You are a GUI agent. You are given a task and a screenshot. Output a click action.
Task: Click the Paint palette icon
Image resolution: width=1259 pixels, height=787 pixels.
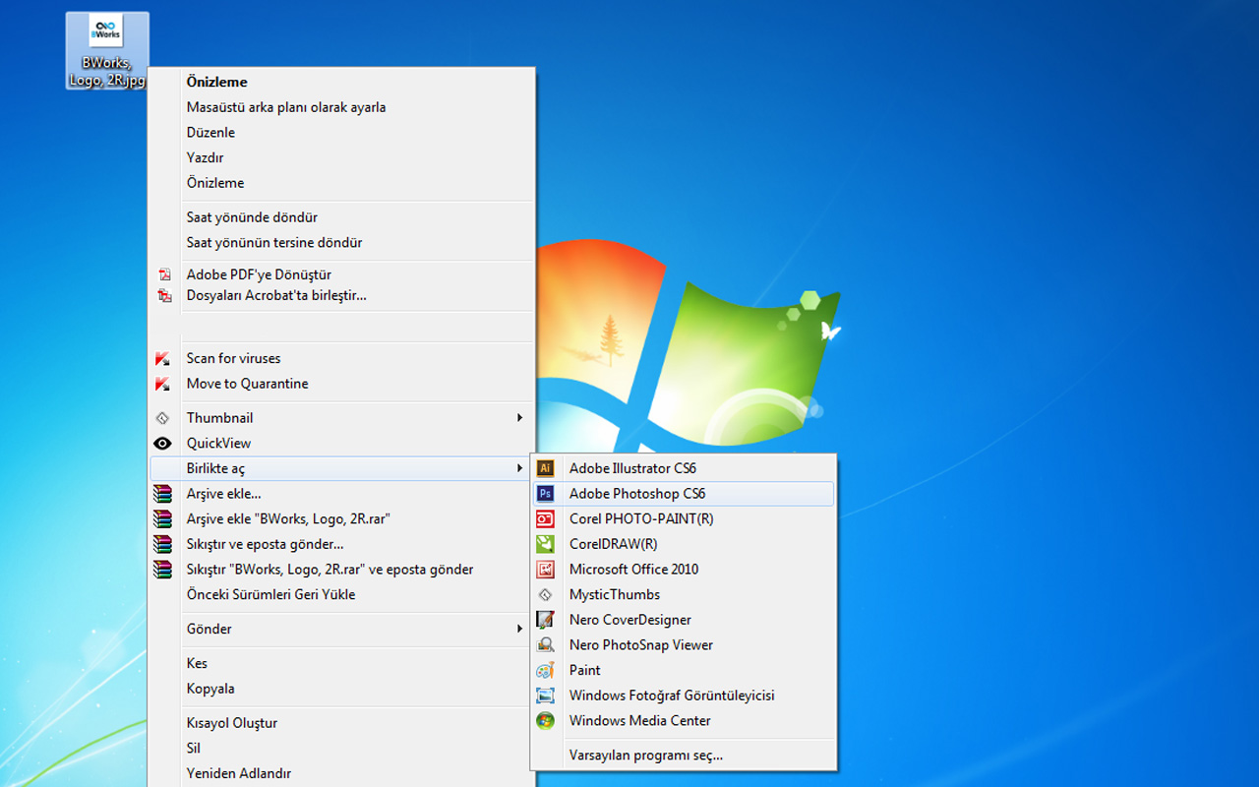(x=545, y=670)
